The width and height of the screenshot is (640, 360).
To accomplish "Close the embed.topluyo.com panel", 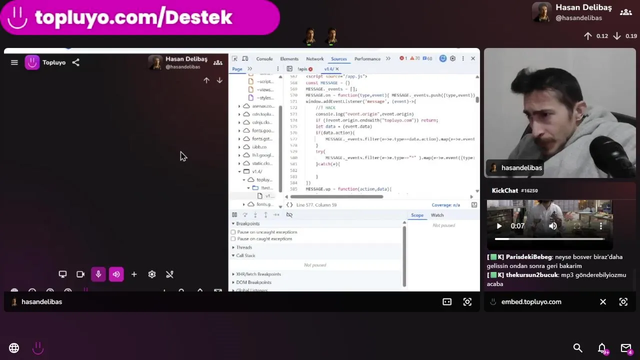I will point(603,302).
